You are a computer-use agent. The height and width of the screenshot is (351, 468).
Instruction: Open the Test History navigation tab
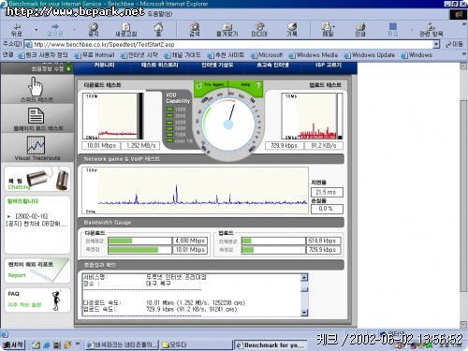click(x=159, y=65)
